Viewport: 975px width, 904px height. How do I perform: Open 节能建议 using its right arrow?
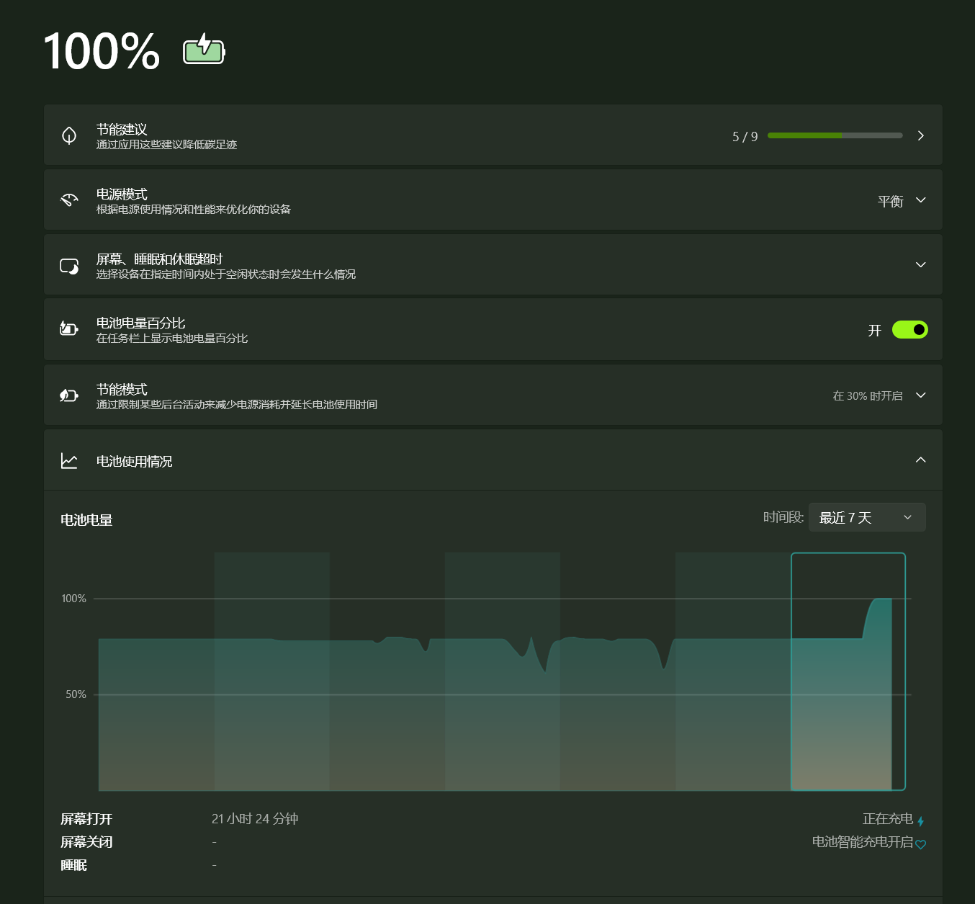(x=920, y=135)
